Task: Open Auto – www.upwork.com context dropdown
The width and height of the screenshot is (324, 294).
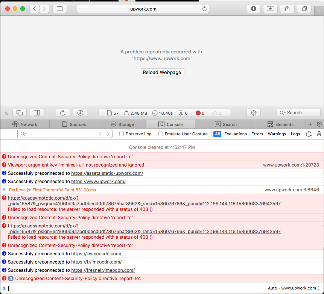Action: pos(294,288)
